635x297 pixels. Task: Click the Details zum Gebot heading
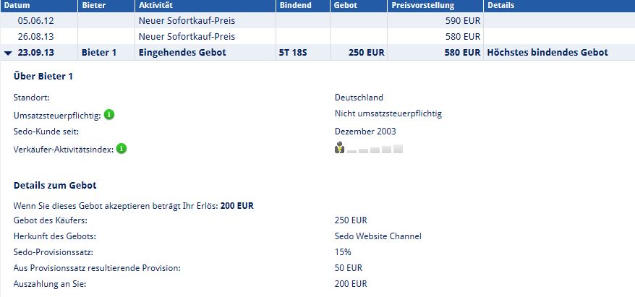point(55,185)
